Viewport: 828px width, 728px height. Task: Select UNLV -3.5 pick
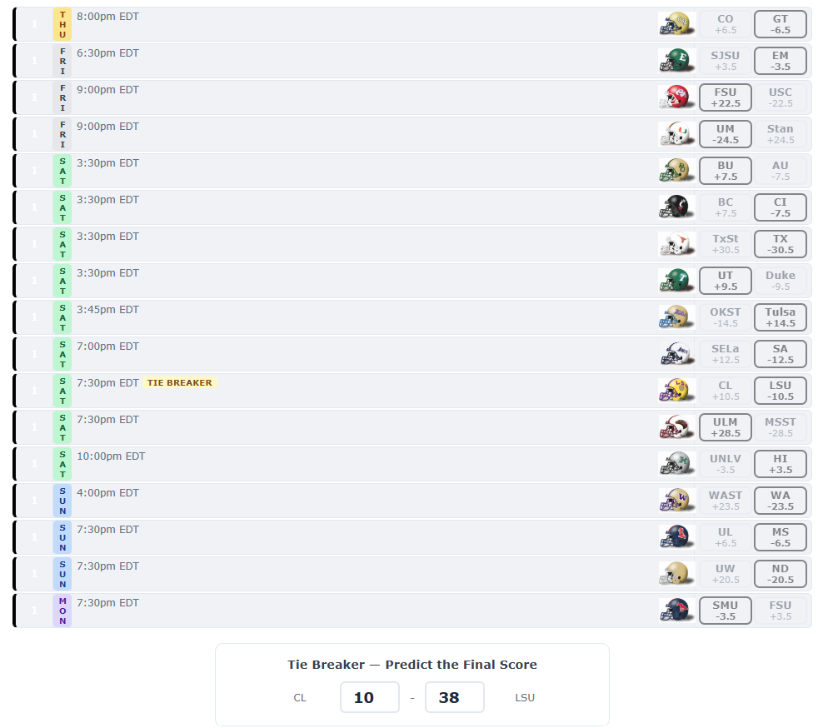726,464
